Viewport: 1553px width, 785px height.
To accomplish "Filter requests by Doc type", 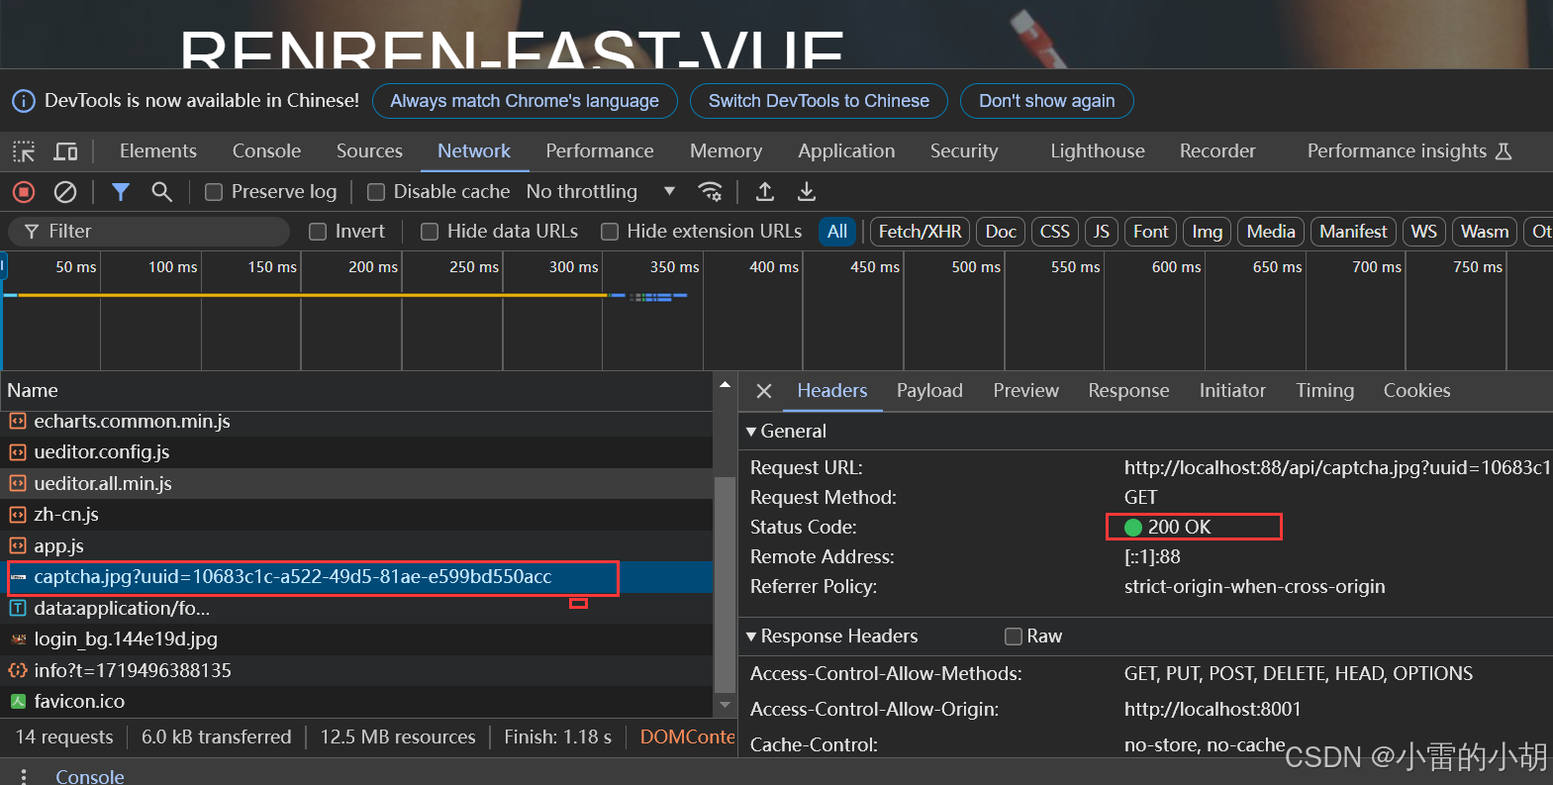I will tap(1001, 232).
